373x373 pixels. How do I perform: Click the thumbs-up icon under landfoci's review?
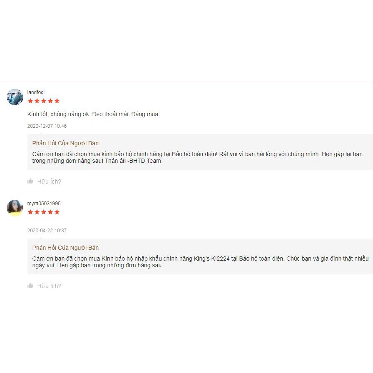coord(30,181)
